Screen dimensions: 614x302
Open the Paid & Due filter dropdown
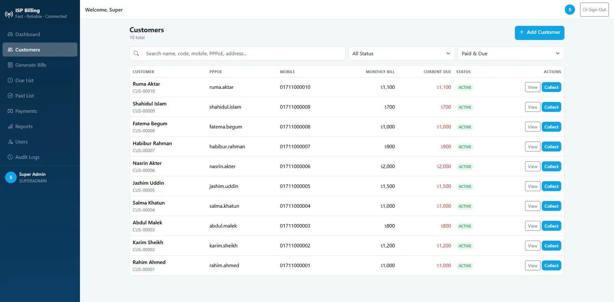[x=511, y=54]
